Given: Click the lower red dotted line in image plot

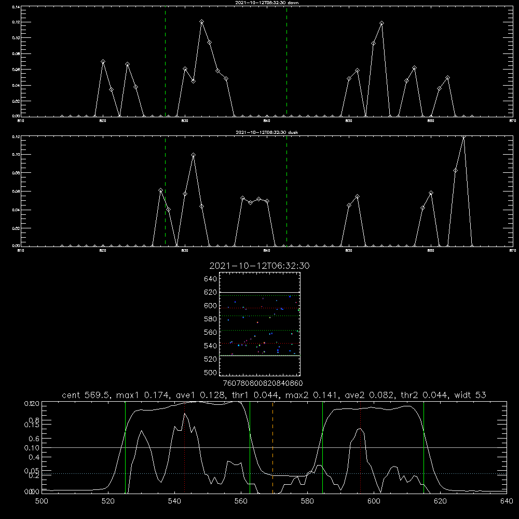Looking at the screenshot, I should pos(259,344).
